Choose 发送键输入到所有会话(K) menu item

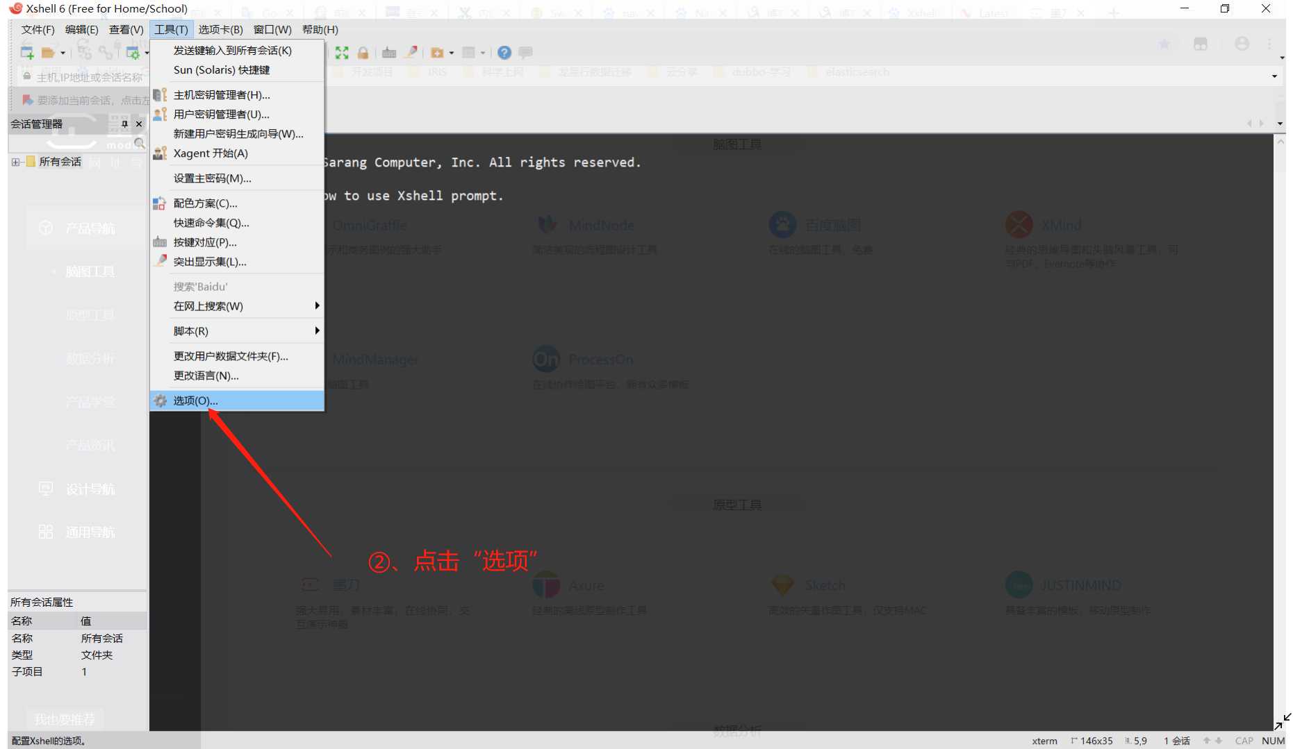(x=237, y=51)
